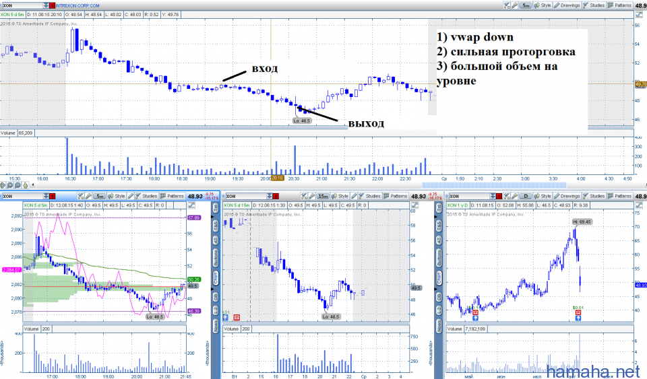The width and height of the screenshot is (647, 379).
Task: Open Style menu in bottom-left chart
Action: 117,196
